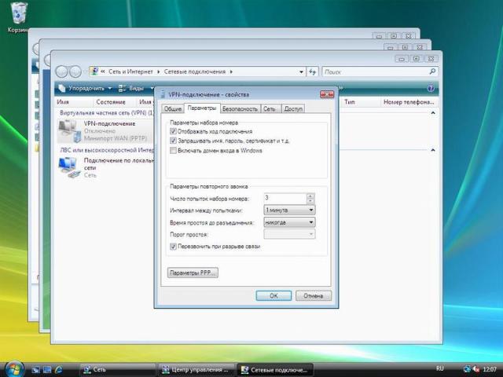
Task: Click the Back navigation arrow
Action: (x=61, y=71)
